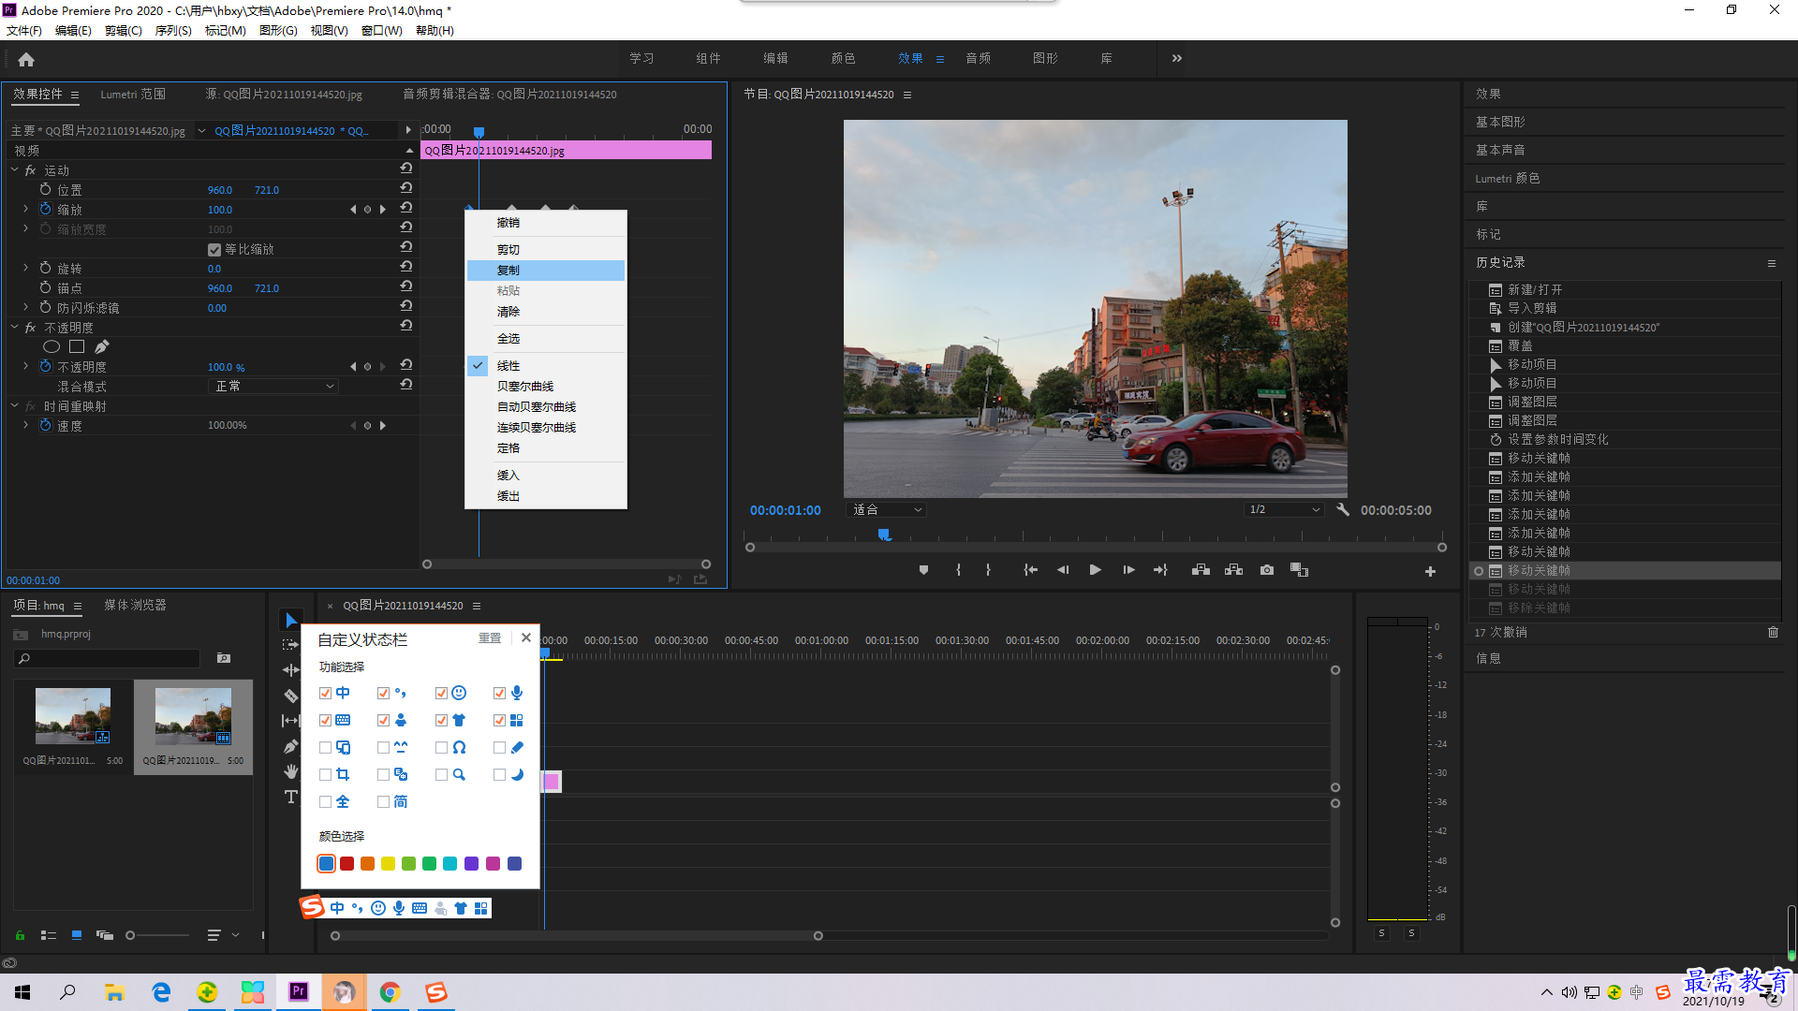Pick the yellow color swatch
Image resolution: width=1798 pixels, height=1011 pixels.
point(388,864)
